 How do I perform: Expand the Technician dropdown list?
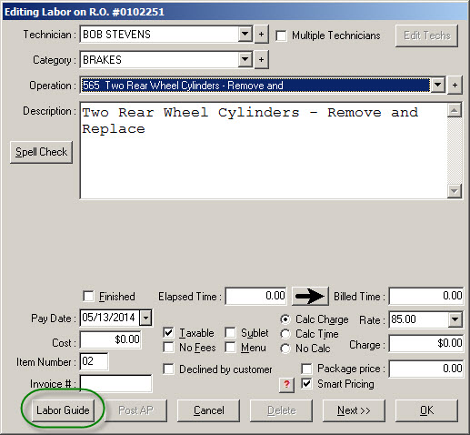(245, 35)
